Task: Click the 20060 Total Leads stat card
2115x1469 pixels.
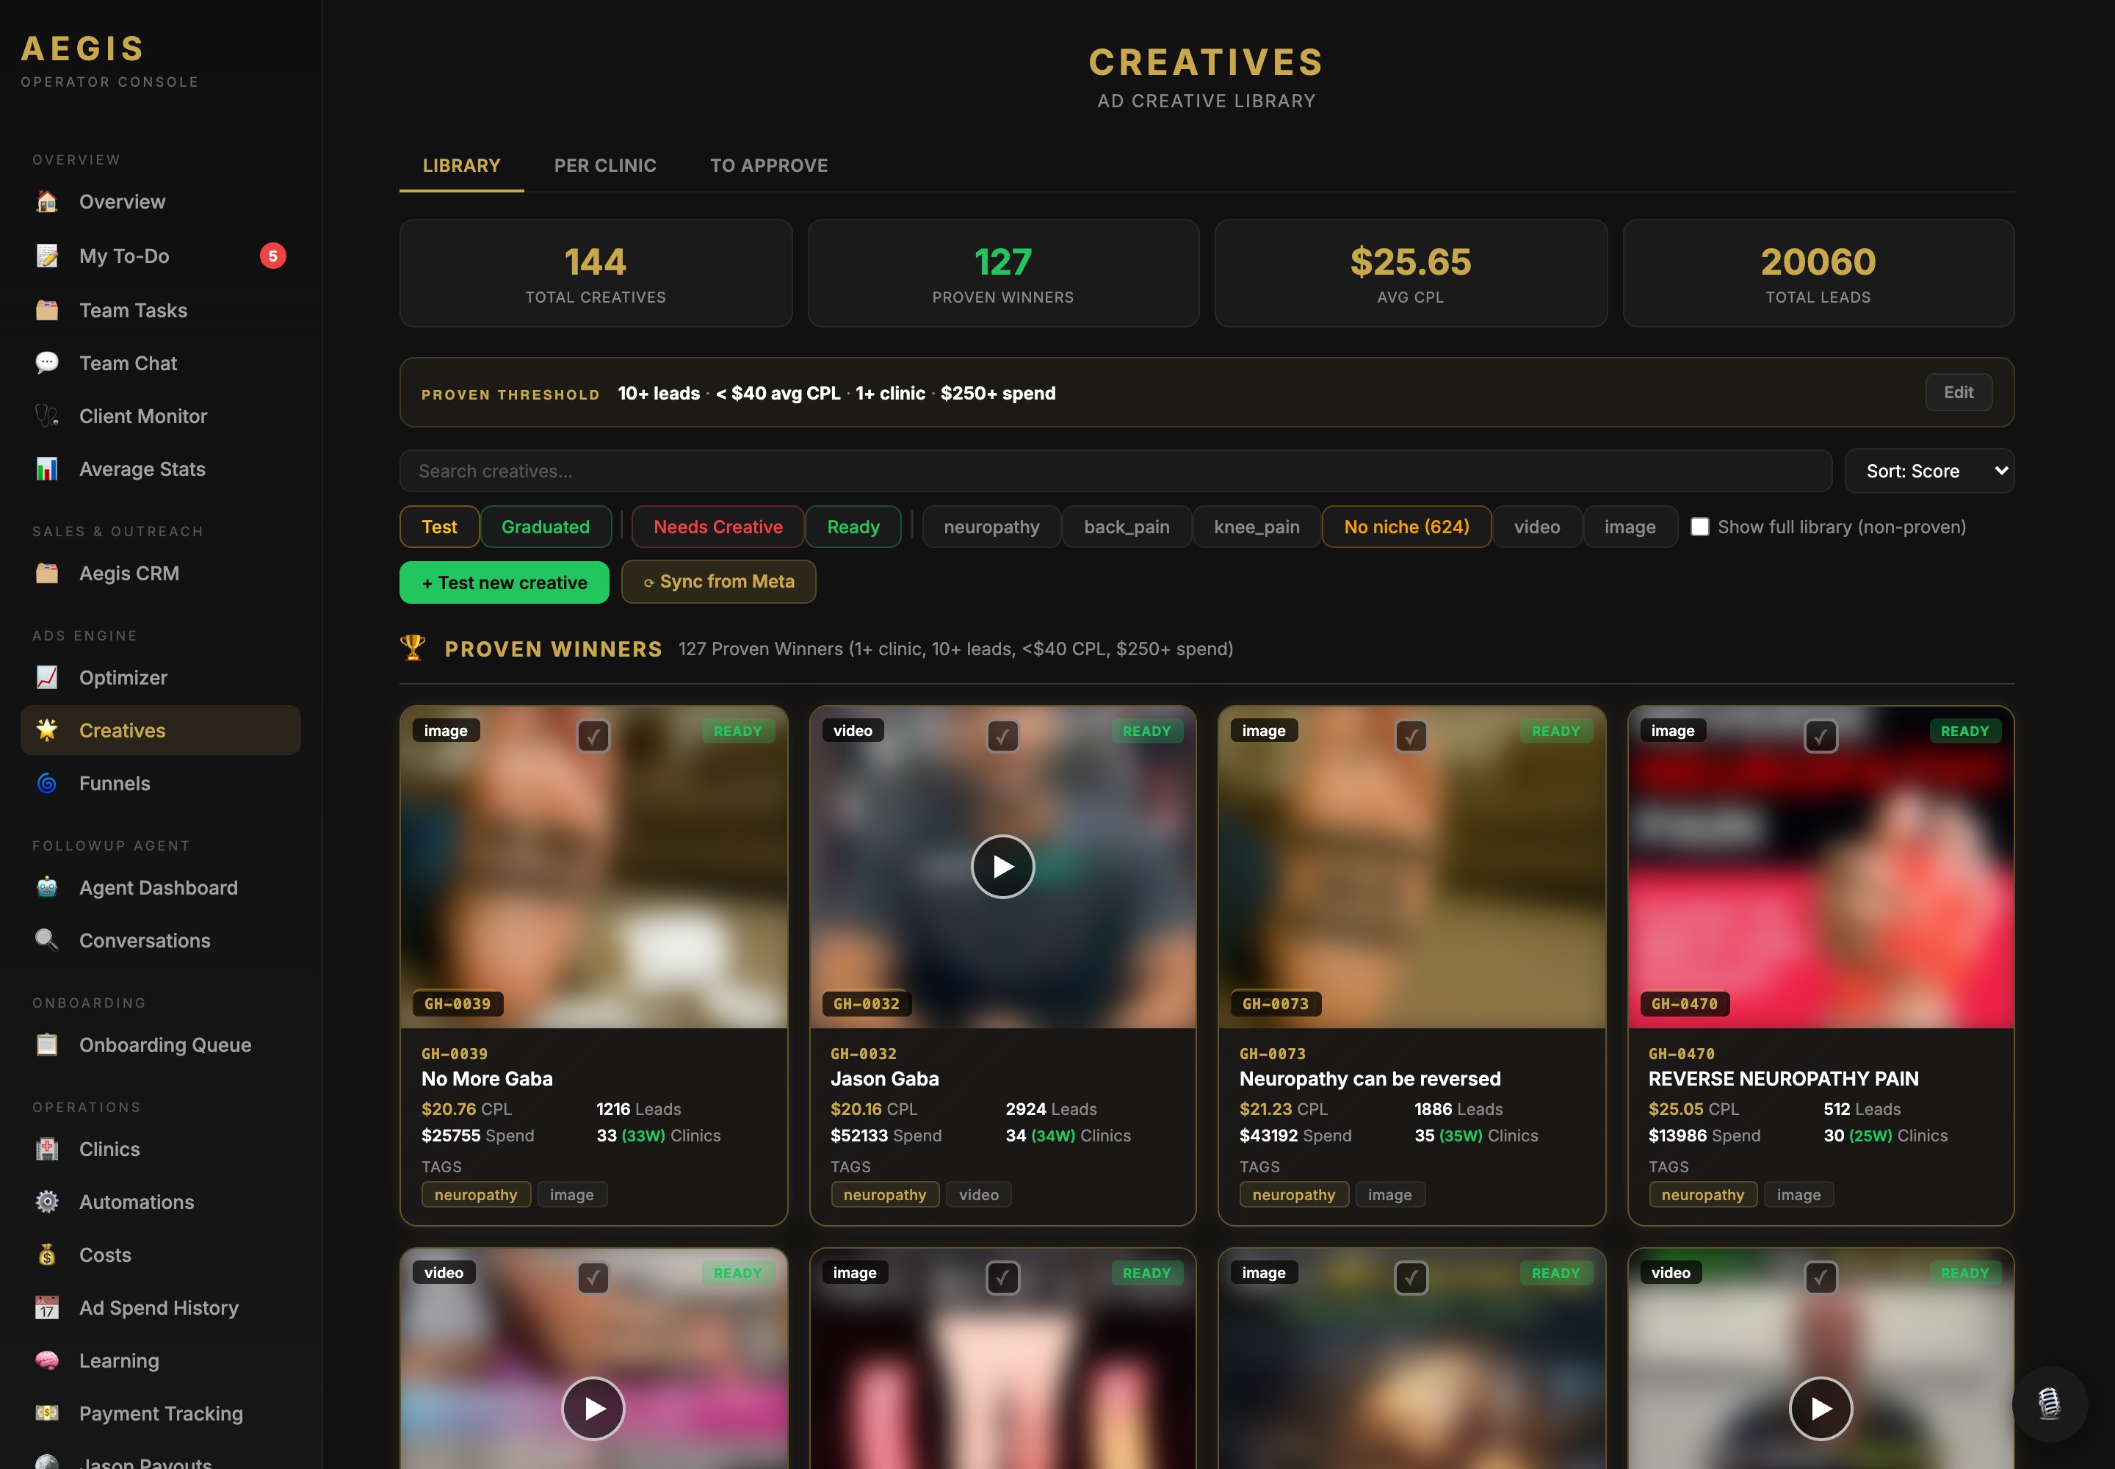Action: (1818, 273)
